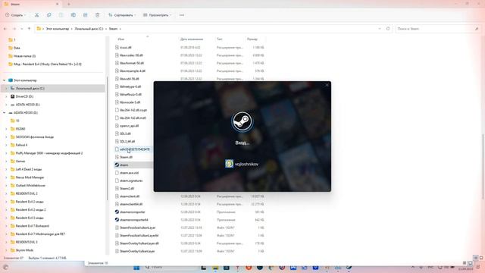Open the Просмотреть view dropdown

158,15
